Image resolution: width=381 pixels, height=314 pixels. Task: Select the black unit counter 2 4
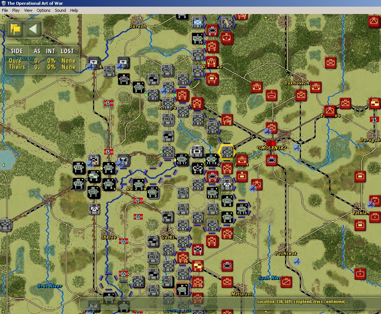click(109, 168)
